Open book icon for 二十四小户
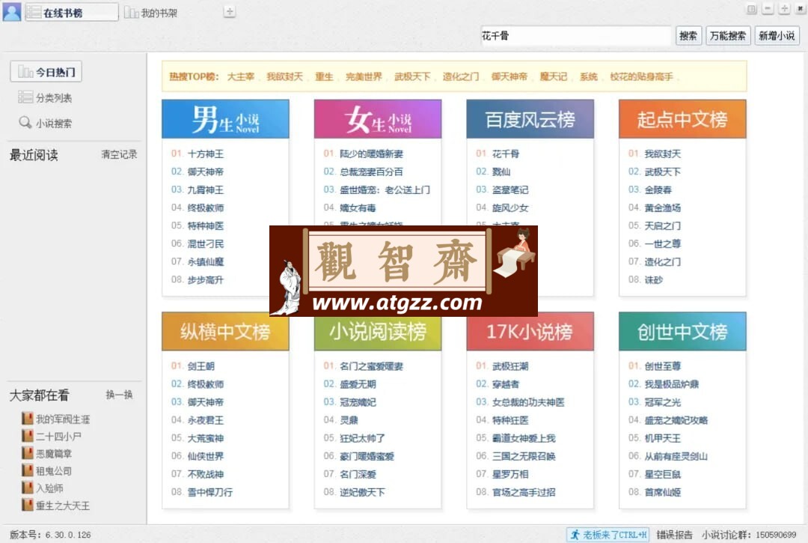Image resolution: width=808 pixels, height=543 pixels. click(x=28, y=436)
